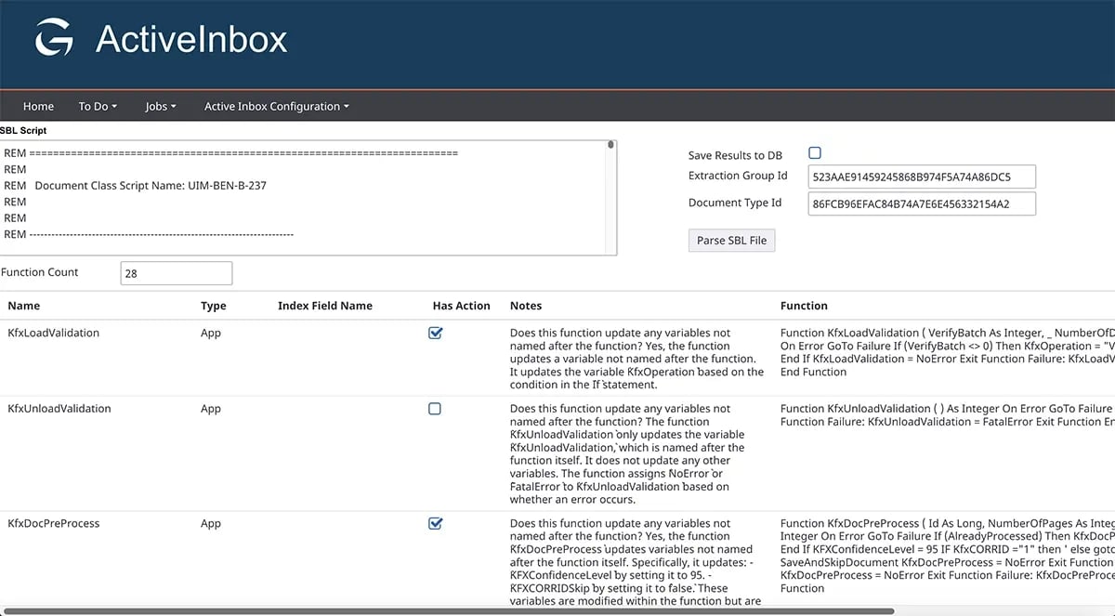Select the Type column header
This screenshot has width=1115, height=616.
214,306
